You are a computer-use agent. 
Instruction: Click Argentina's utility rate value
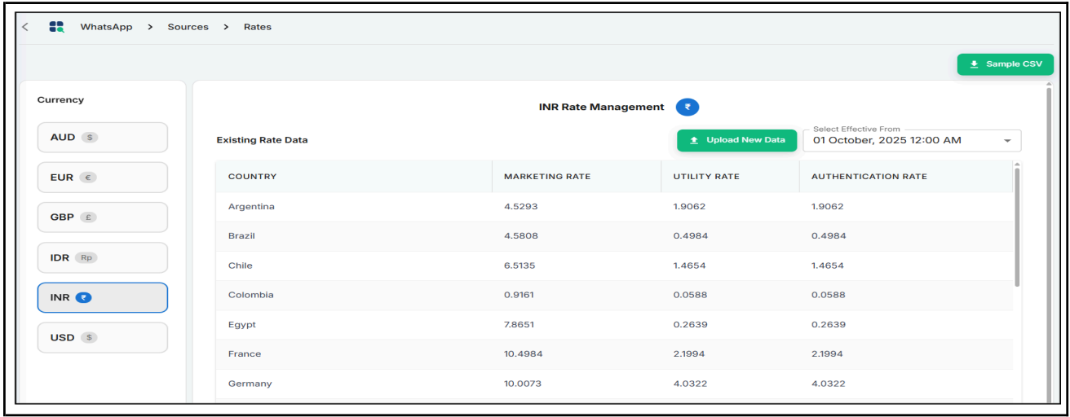[689, 207]
